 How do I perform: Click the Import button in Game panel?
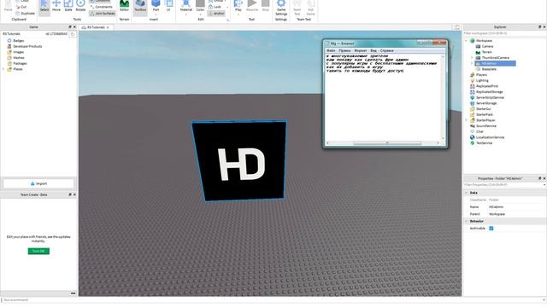38,183
